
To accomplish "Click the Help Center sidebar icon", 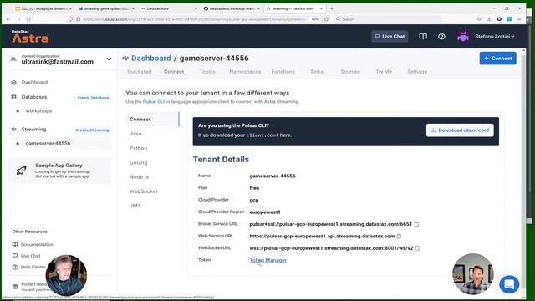I will (15, 267).
